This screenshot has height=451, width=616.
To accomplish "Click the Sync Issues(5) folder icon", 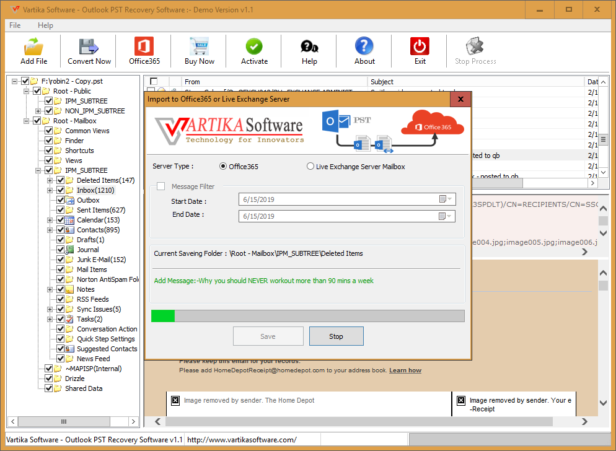I will 69,309.
